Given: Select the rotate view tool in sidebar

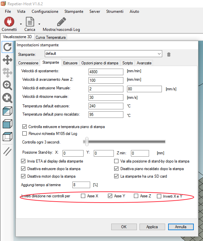Looking at the screenshot, I should (7, 47).
